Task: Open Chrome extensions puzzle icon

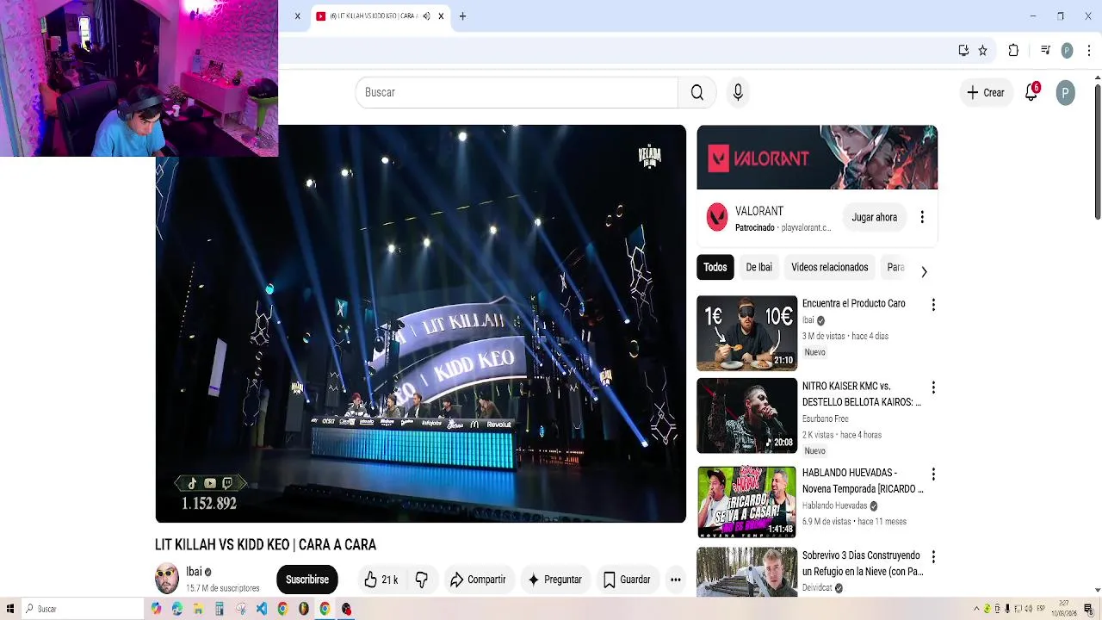Action: [x=1013, y=51]
